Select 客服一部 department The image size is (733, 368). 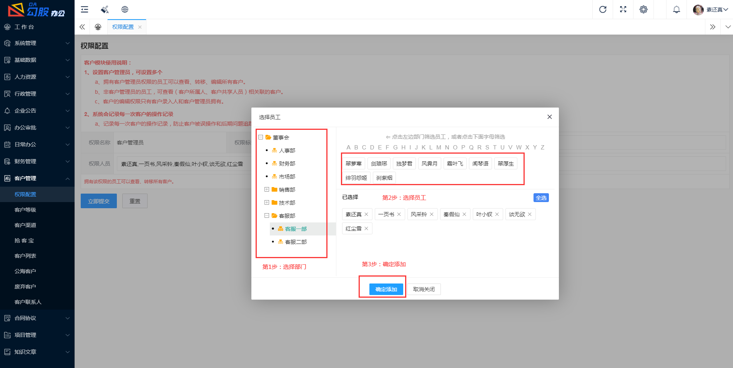point(296,229)
